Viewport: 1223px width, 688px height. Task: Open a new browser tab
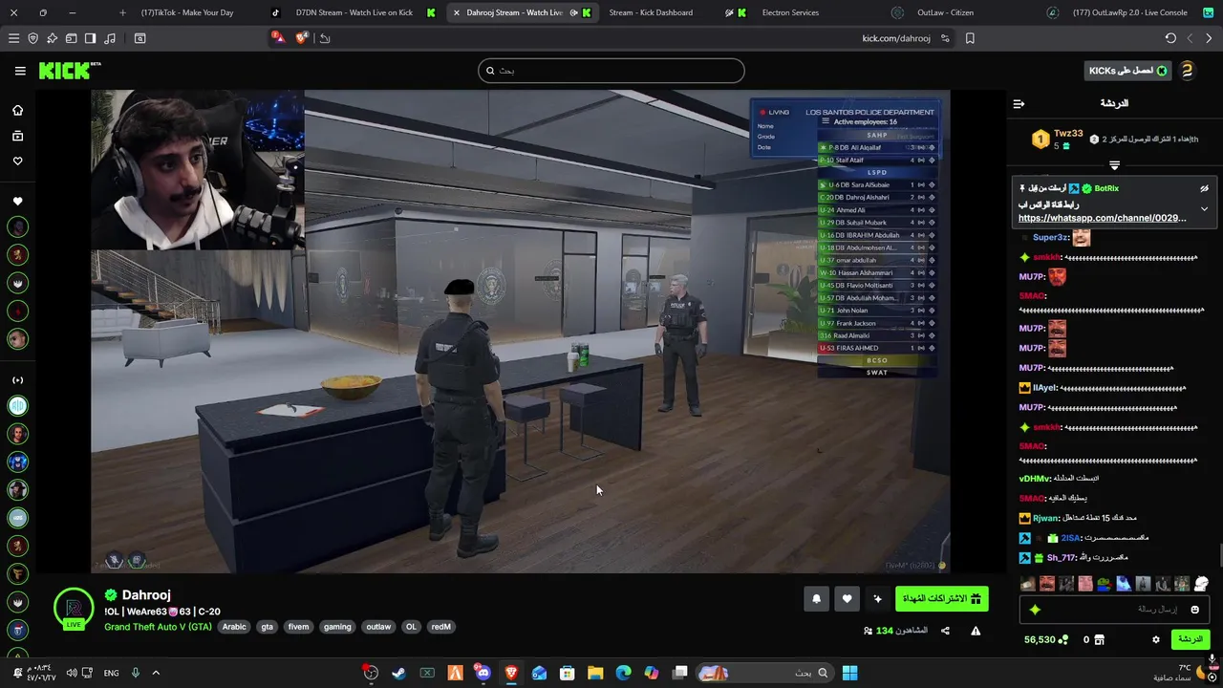click(122, 12)
